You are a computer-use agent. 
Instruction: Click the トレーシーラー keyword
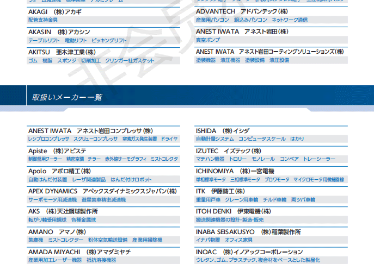coord(319,159)
